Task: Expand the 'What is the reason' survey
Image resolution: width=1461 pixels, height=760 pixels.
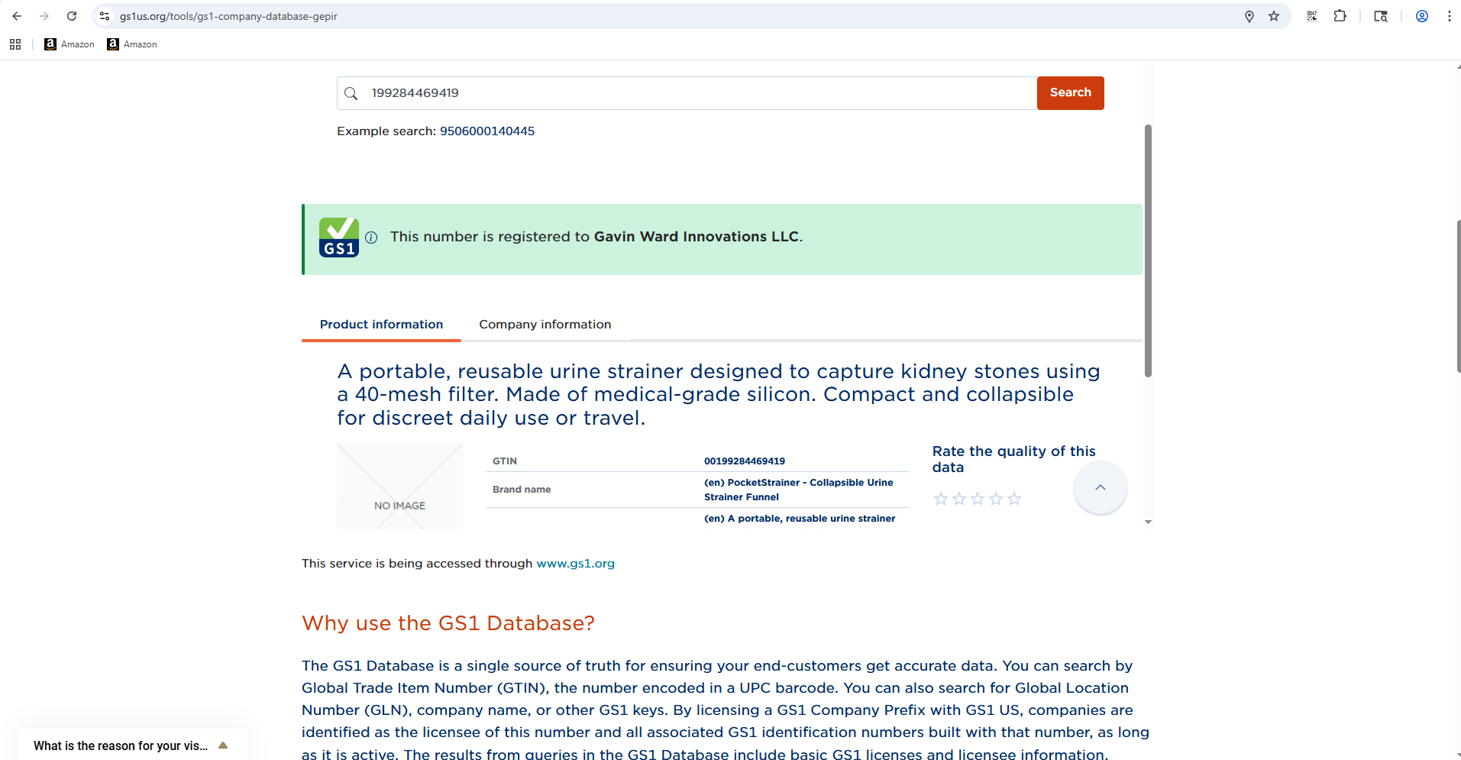Action: [223, 745]
